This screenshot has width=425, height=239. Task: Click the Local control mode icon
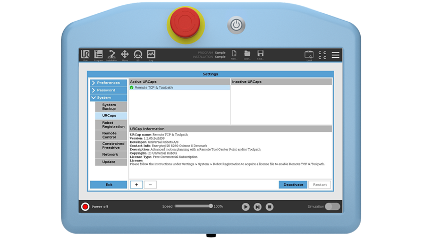(309, 55)
